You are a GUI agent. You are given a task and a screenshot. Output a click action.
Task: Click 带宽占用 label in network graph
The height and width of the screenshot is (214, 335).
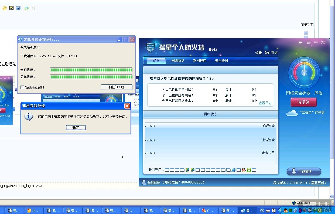pyautogui.click(x=268, y=153)
